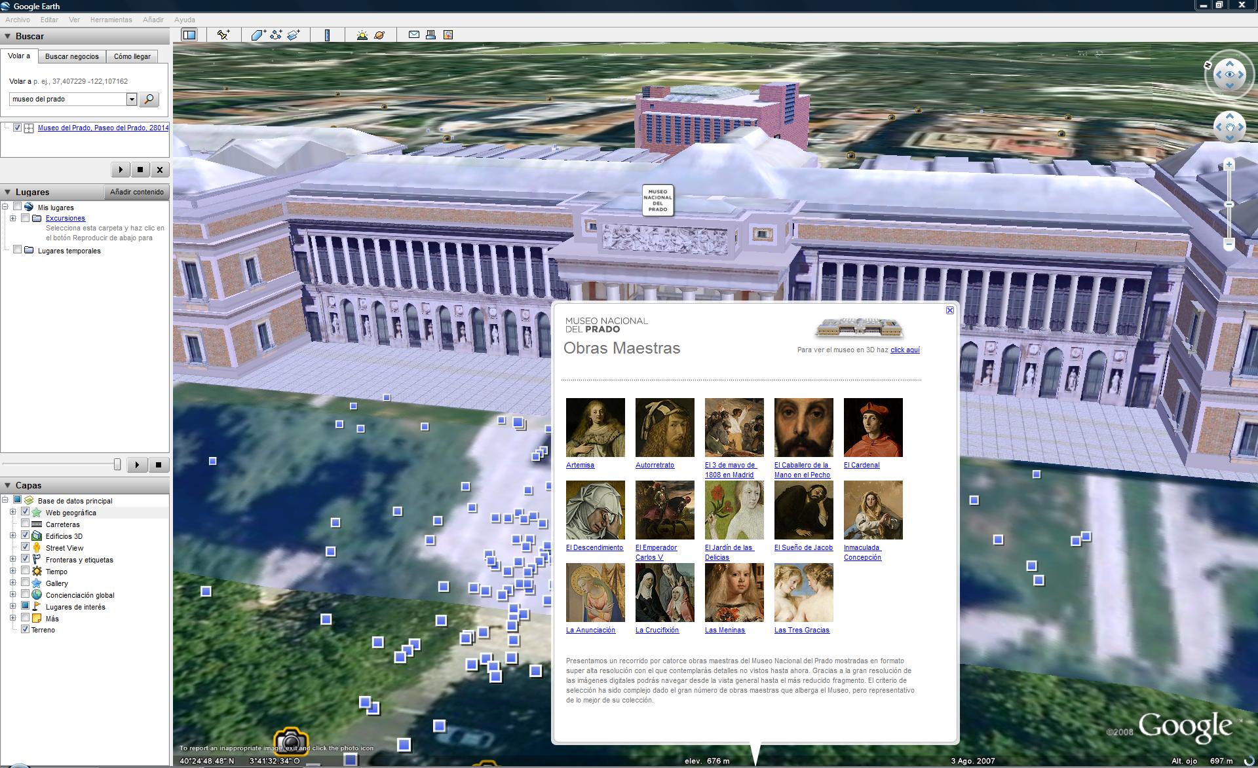
Task: Add a path tool icon
Action: [x=276, y=35]
